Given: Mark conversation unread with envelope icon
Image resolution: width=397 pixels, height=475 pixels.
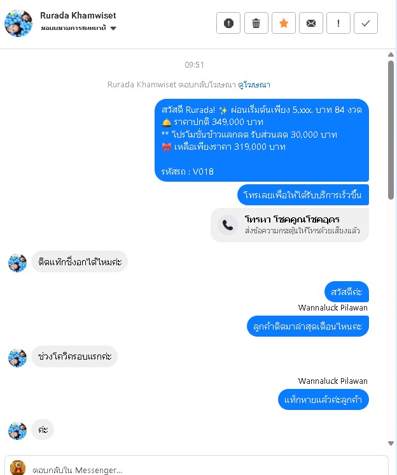Looking at the screenshot, I should point(311,23).
